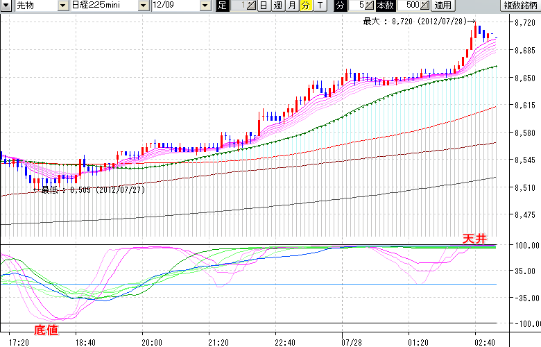Expand the 日経225mini symbol dropdown

[144, 5]
